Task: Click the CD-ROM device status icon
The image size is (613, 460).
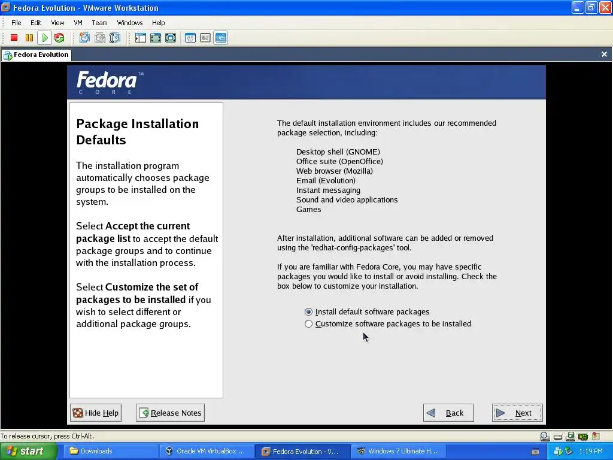Action: [545, 436]
